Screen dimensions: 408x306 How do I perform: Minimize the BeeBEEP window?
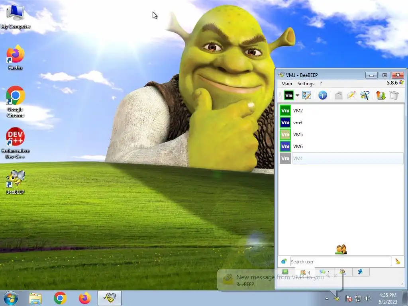pos(371,75)
